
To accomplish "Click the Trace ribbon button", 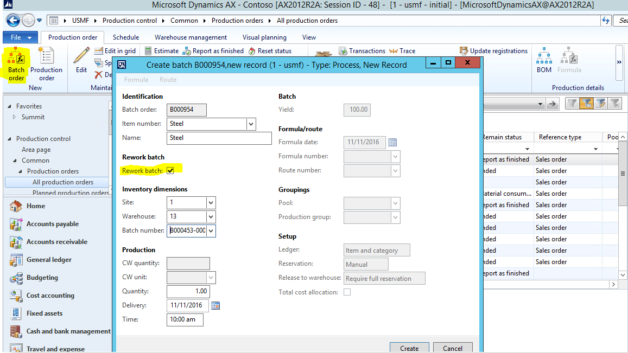I will (x=402, y=51).
